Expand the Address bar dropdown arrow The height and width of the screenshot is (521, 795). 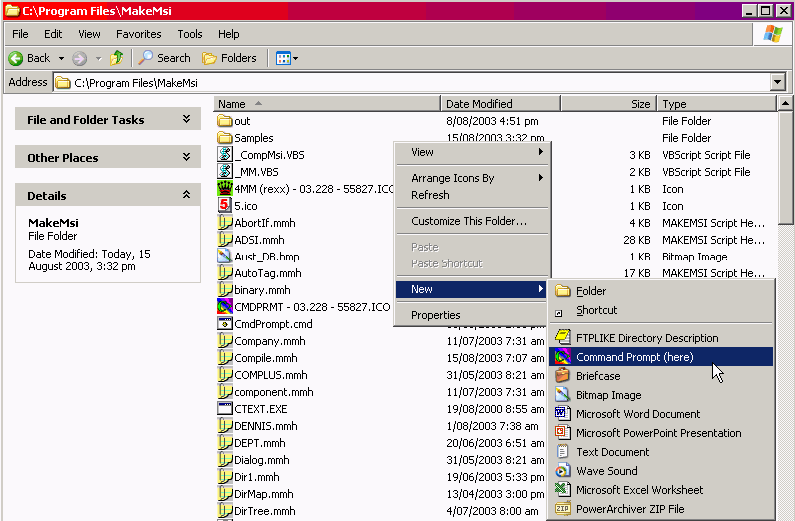pyautogui.click(x=778, y=82)
